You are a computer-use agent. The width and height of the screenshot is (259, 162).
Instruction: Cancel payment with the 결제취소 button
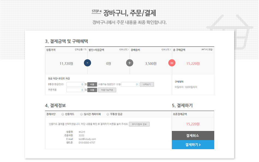(x=193, y=136)
